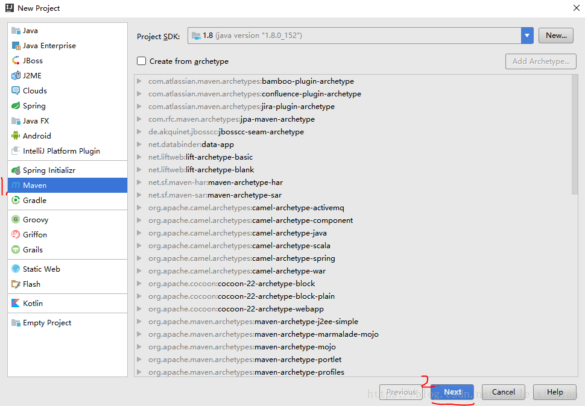Pick the Empty Project folder icon

pos(16,322)
